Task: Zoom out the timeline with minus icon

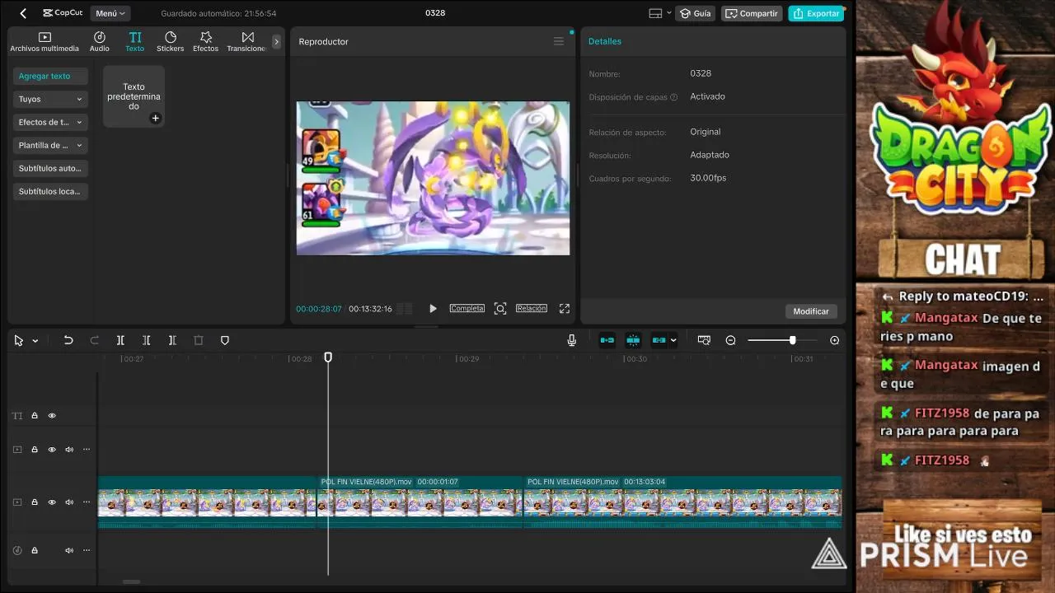Action: point(730,340)
